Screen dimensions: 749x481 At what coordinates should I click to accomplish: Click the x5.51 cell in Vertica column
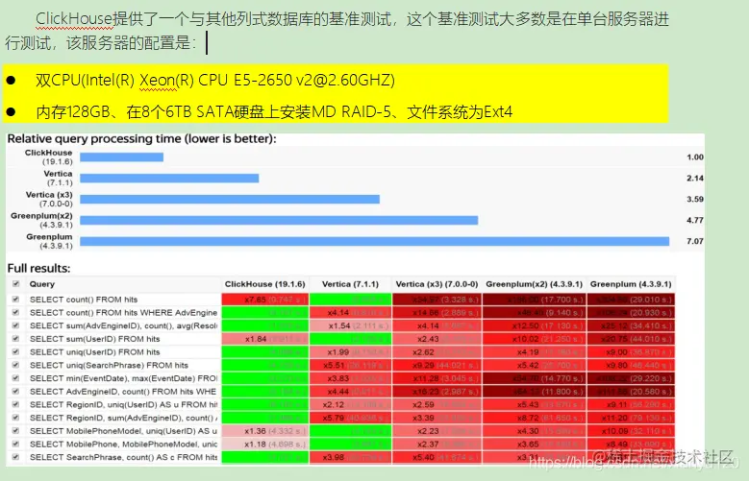350,365
